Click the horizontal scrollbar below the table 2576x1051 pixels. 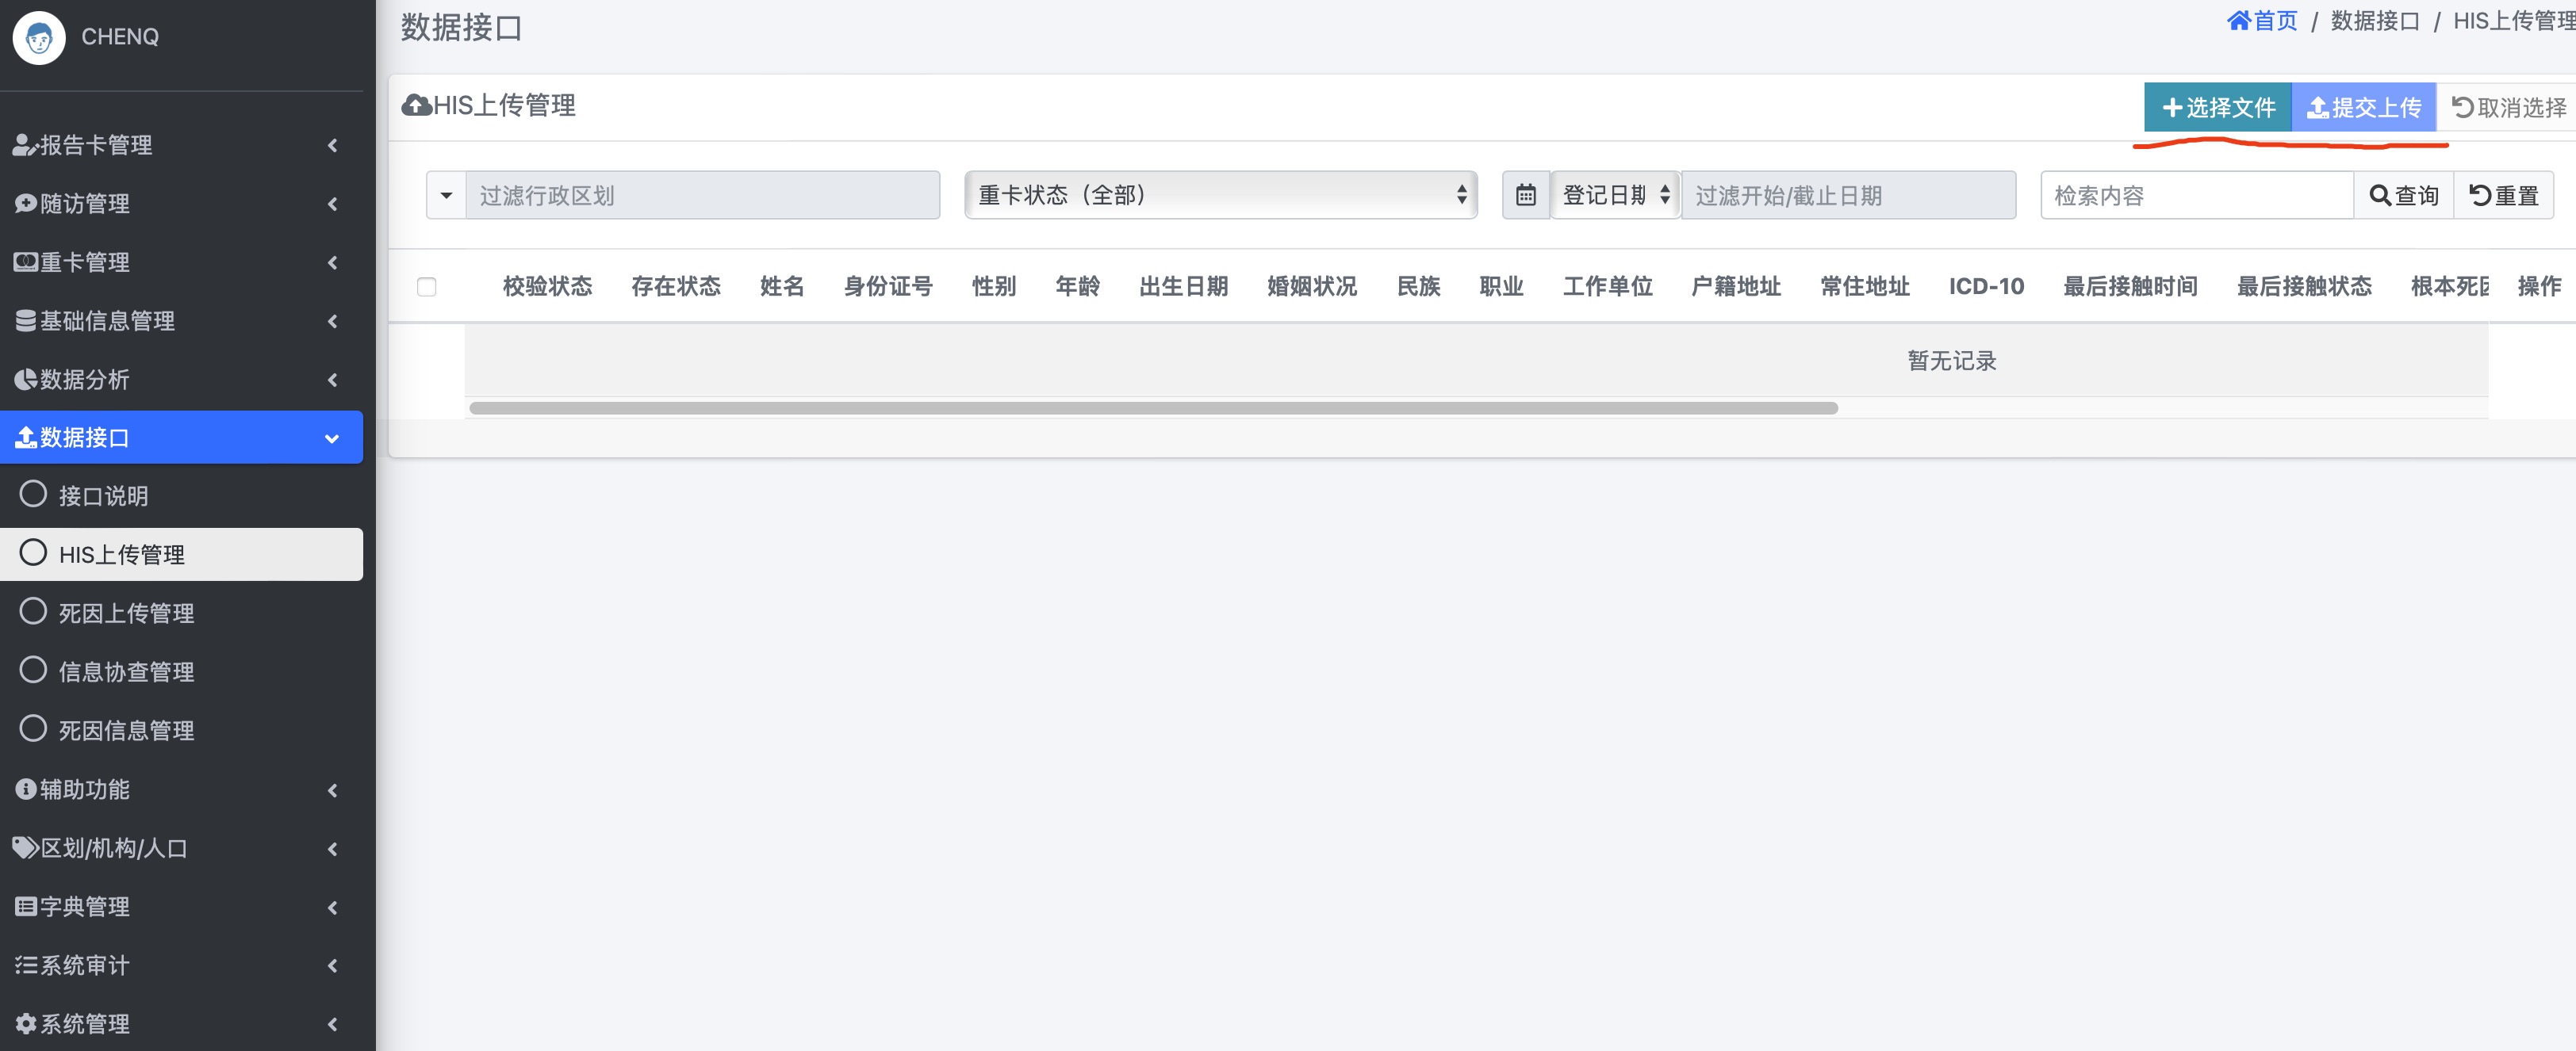point(1150,407)
